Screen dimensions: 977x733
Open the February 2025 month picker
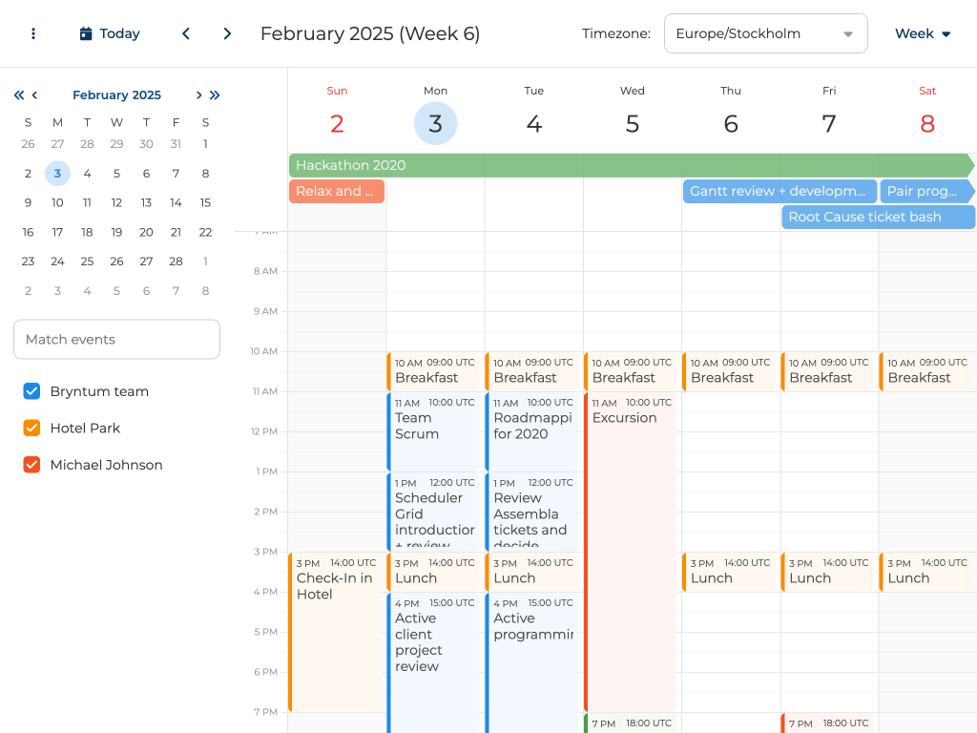pos(116,94)
